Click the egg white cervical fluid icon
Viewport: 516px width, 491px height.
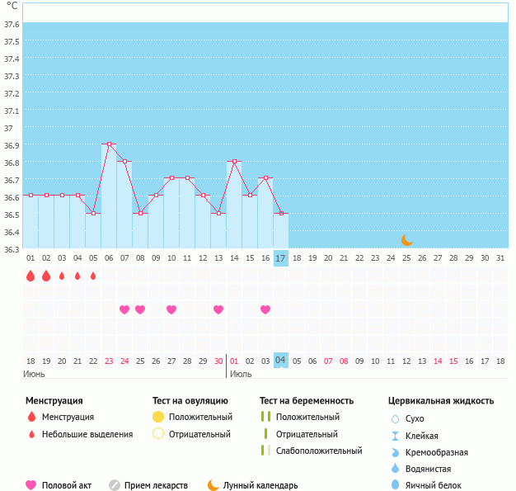point(396,485)
